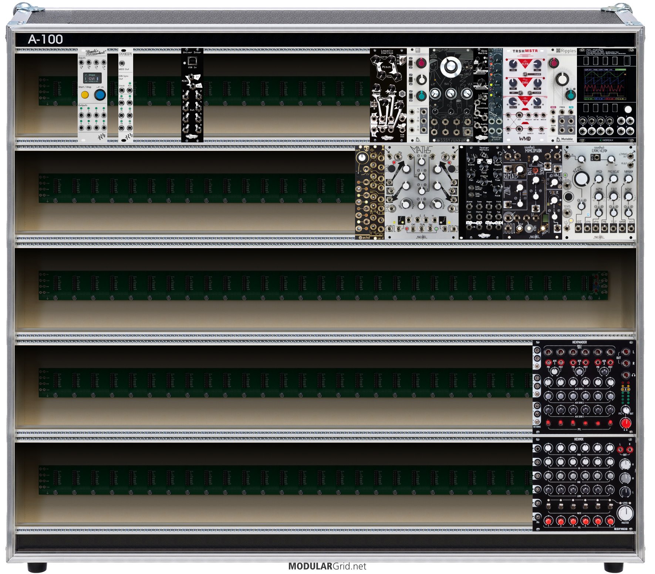Click the MIDI In jack on Univer Inter
The width and height of the screenshot is (655, 574).
(191, 77)
